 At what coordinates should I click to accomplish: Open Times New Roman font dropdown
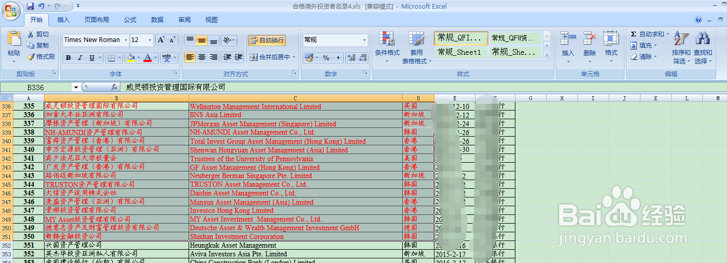(126, 40)
